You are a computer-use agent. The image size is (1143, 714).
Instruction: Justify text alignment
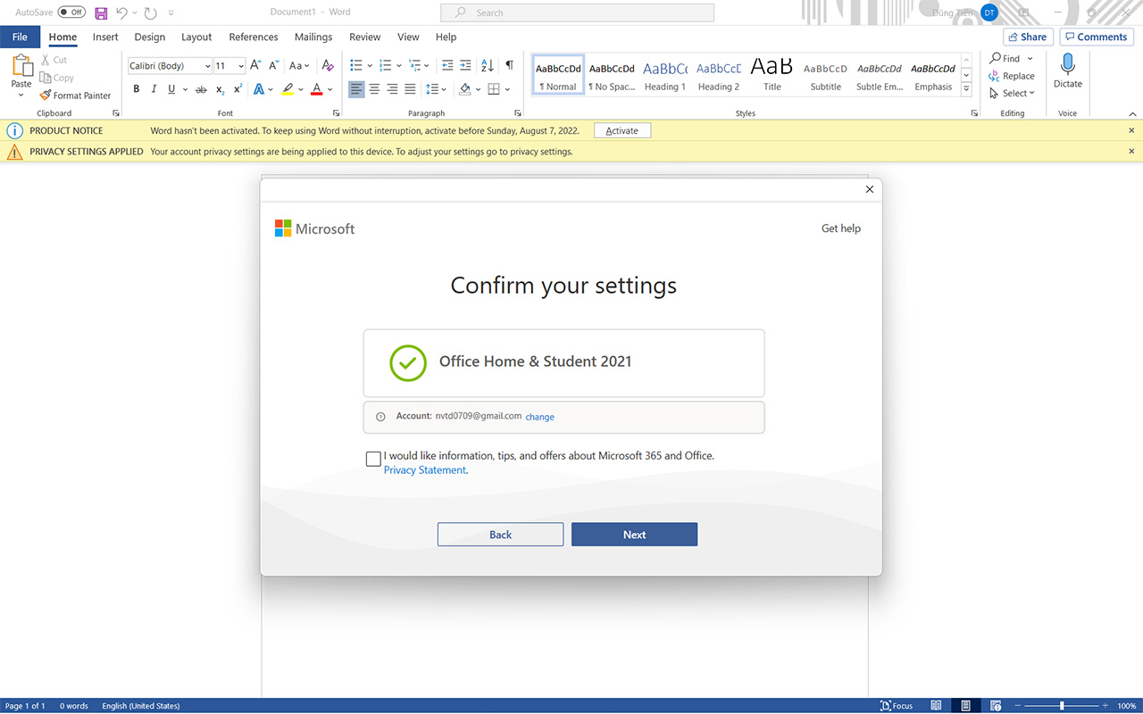click(410, 89)
